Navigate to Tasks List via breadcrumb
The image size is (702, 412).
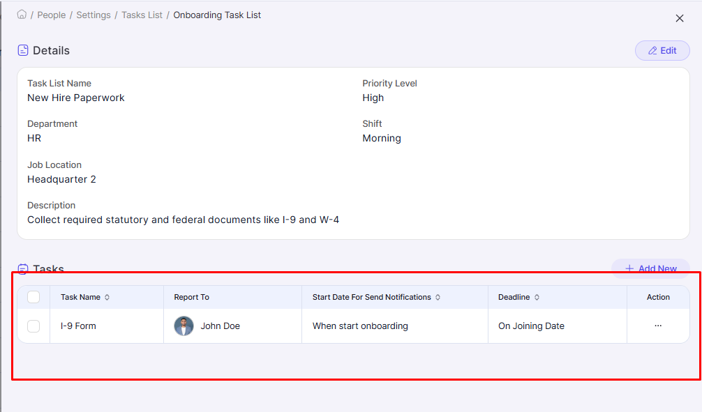pos(142,15)
